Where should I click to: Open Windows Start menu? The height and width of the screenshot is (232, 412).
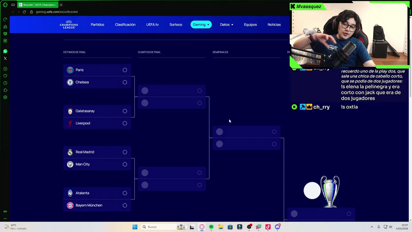click(135, 227)
